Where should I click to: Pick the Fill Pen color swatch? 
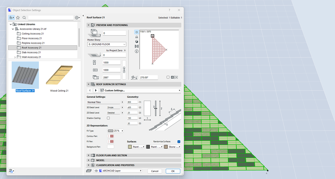coord(111,142)
